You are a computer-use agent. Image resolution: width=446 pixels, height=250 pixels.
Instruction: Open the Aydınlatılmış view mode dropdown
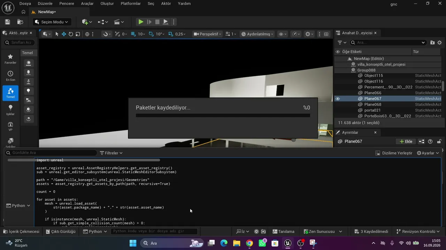(x=257, y=34)
